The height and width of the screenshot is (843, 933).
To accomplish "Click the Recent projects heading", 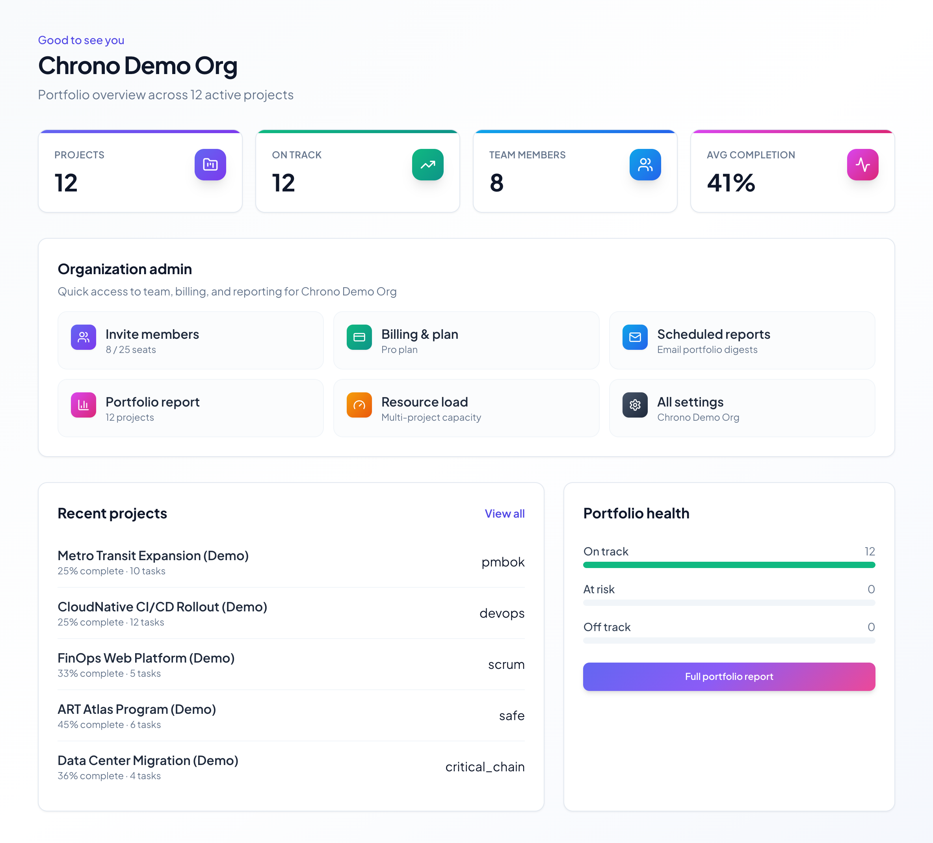I will [112, 514].
